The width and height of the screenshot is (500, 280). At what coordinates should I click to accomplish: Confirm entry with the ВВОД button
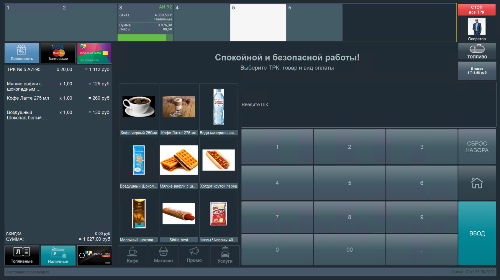pos(477,233)
